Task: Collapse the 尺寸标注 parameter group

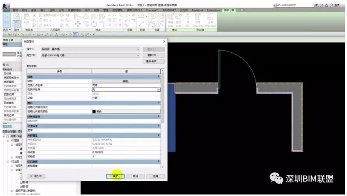Action: [x=159, y=126]
